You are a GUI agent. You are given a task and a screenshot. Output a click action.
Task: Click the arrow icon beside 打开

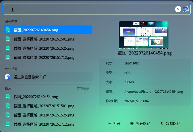109,123
